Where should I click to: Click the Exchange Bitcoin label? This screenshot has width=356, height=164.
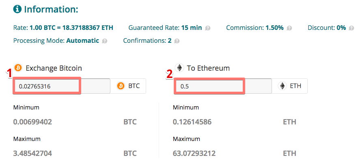(54, 68)
